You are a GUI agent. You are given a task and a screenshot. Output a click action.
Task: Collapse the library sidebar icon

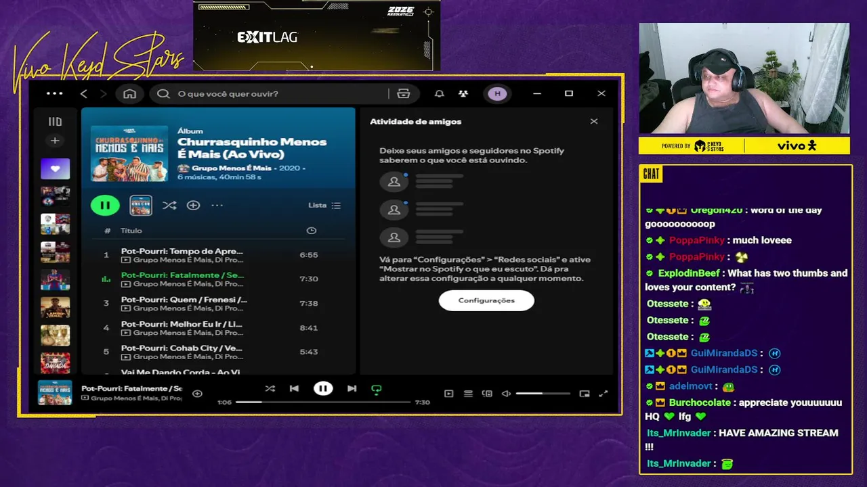(x=55, y=122)
